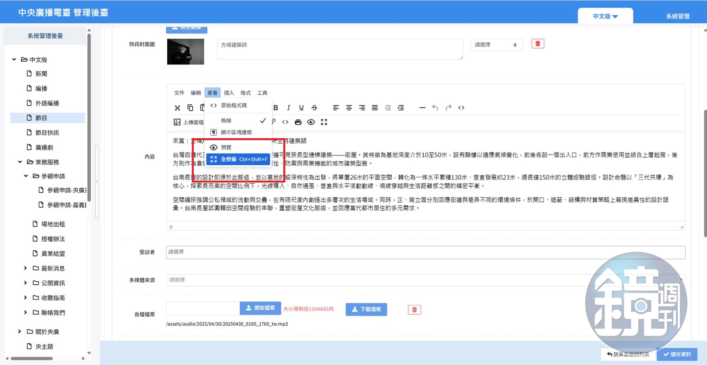707x365 pixels.
Task: Open the 中文版 language dropdown in header
Action: pyautogui.click(x=605, y=16)
